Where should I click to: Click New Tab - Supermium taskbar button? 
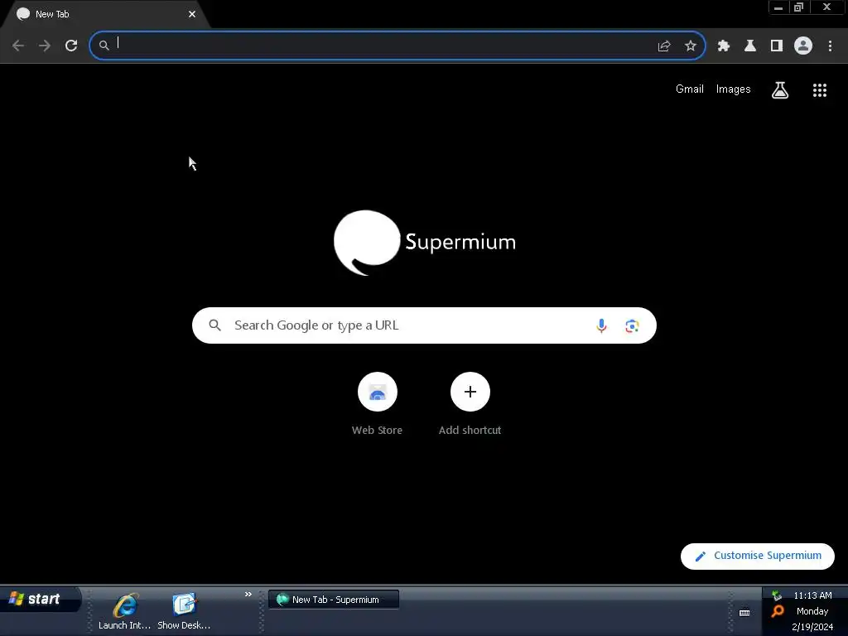[334, 600]
